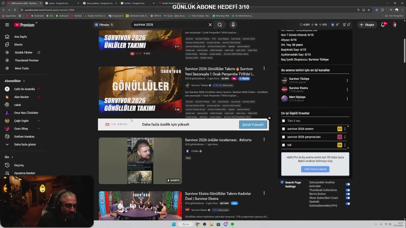The height and width of the screenshot is (228, 406).
Task: Open options for Survivor Ekstra channel row
Action: point(347,90)
